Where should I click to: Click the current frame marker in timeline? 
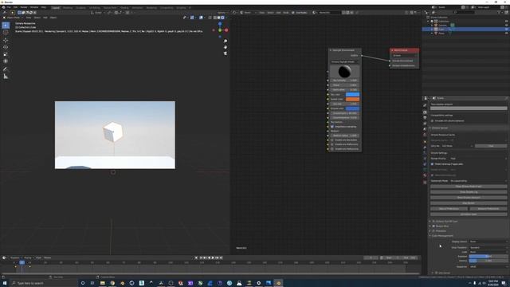click(22, 262)
